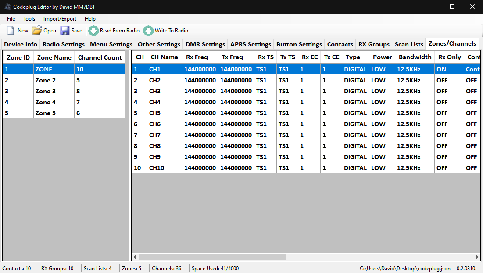This screenshot has width=483, height=273.
Task: Open Bandwidth 12.5KHz cell for CH6
Action: tap(414, 124)
